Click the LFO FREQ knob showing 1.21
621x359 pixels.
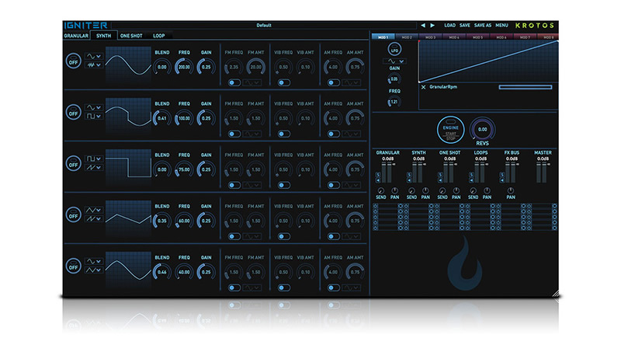[394, 102]
